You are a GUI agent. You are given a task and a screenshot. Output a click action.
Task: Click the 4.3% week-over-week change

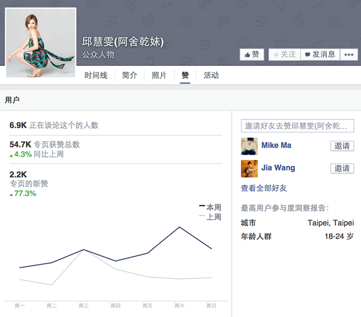21,154
